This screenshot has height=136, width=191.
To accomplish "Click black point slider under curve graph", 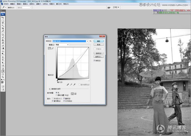I will click(x=57, y=80).
